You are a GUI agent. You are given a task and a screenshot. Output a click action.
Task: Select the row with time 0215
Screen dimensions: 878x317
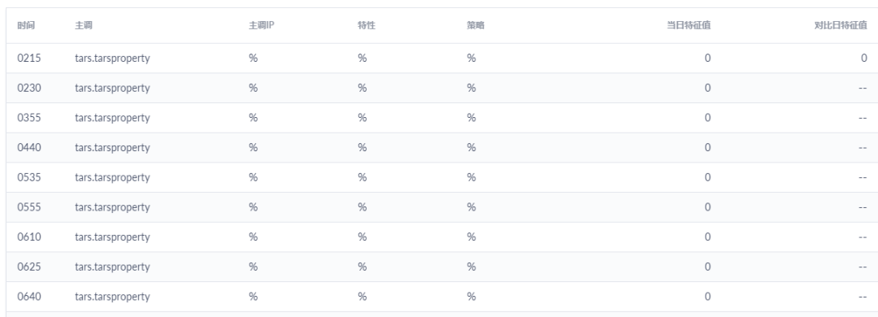pyautogui.click(x=441, y=59)
